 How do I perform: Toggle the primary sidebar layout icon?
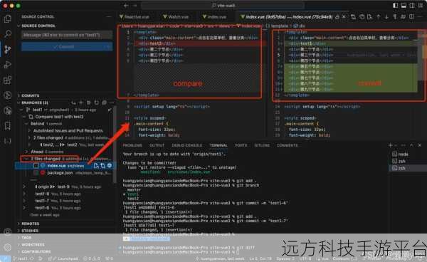point(396,6)
